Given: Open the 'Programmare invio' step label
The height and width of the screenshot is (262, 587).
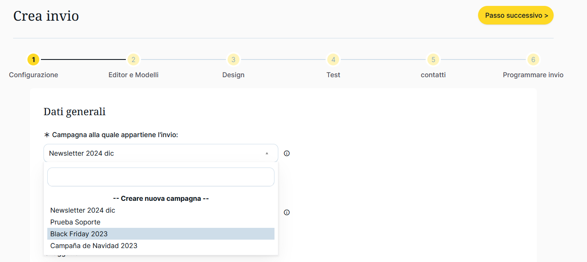Looking at the screenshot, I should (533, 75).
